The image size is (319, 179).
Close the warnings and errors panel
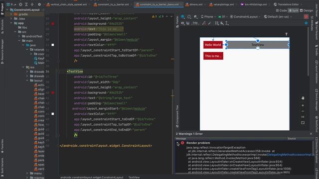tap(311, 134)
